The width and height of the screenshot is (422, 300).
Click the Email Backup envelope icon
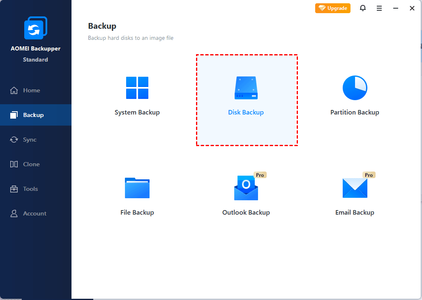pos(355,188)
